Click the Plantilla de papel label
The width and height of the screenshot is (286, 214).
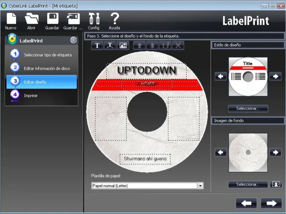[x=106, y=176]
